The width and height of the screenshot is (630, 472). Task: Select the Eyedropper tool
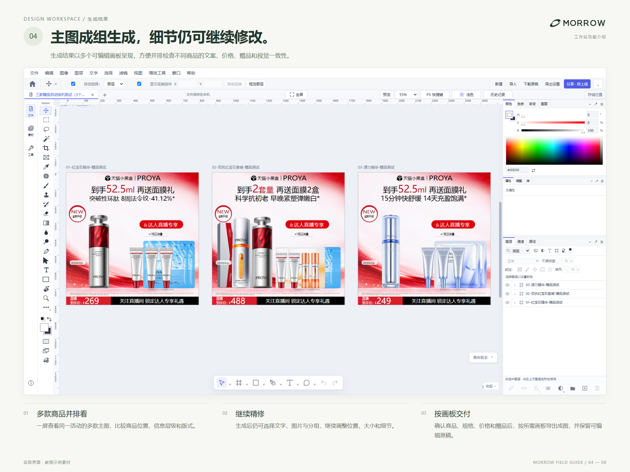point(46,167)
